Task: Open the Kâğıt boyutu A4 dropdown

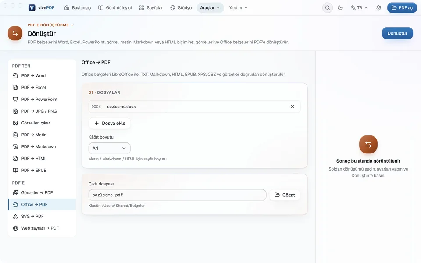Action: [x=109, y=148]
